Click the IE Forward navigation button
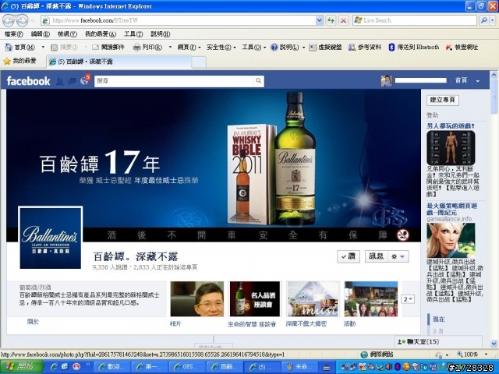Image resolution: width=499 pixels, height=374 pixels. pos(22,21)
